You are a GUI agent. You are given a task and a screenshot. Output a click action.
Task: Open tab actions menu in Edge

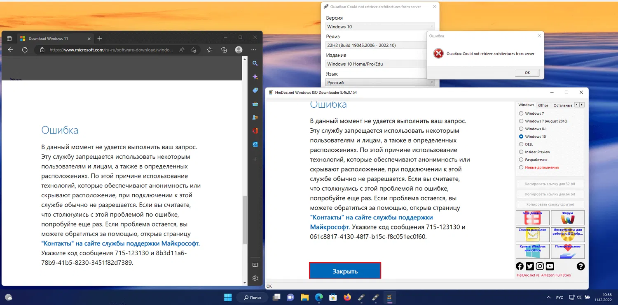point(9,39)
